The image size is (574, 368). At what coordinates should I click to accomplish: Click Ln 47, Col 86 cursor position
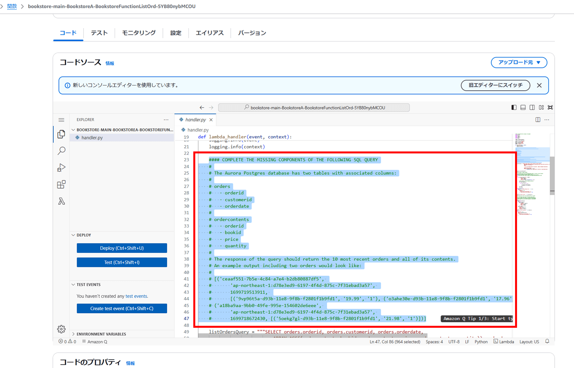[x=395, y=342]
